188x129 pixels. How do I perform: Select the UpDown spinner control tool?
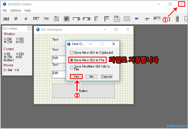(x=177, y=19)
